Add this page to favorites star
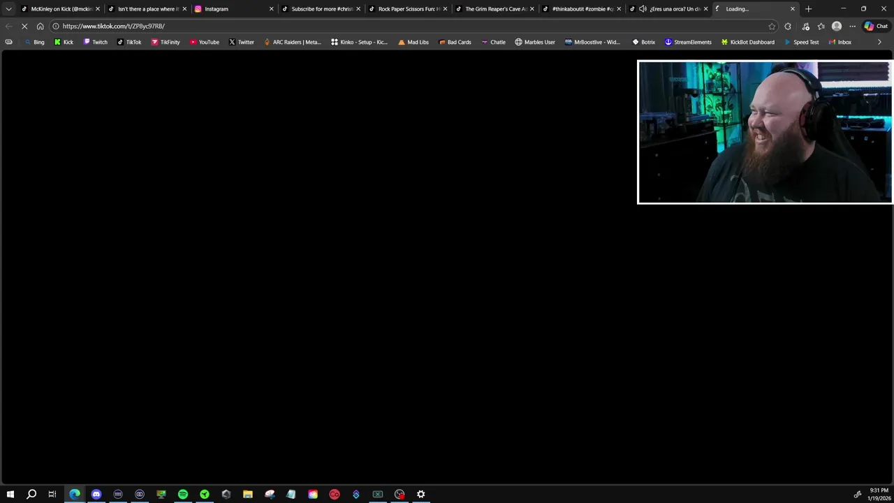894x503 pixels. [x=772, y=26]
